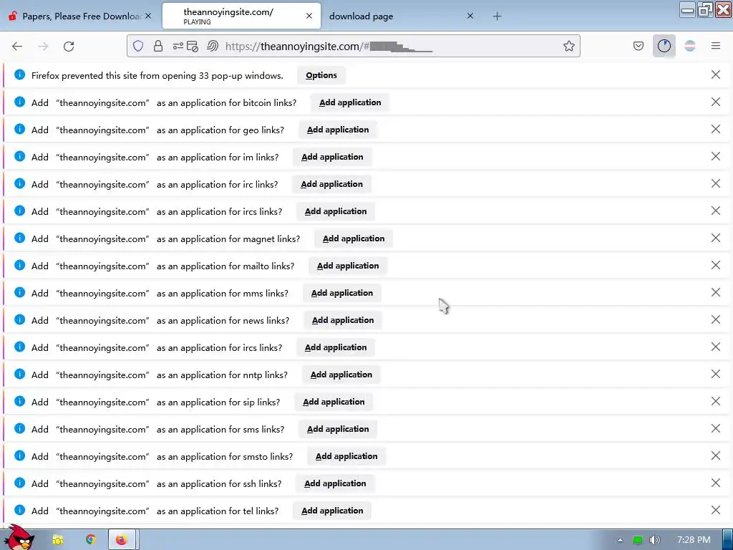733x550 pixels.
Task: Show hidden system tray icons
Action: point(620,540)
